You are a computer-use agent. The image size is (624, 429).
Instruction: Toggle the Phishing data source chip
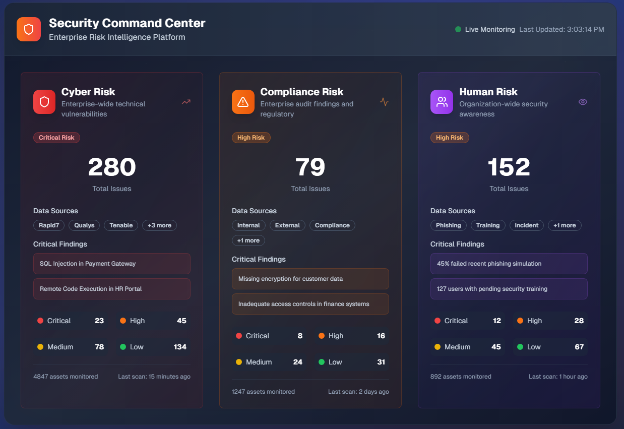click(448, 225)
